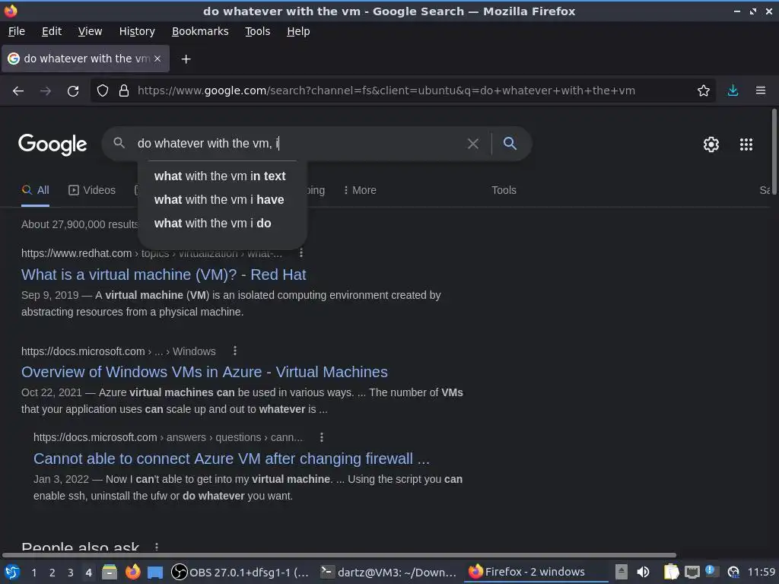Click the padlock site security icon
779x584 pixels.
point(124,91)
